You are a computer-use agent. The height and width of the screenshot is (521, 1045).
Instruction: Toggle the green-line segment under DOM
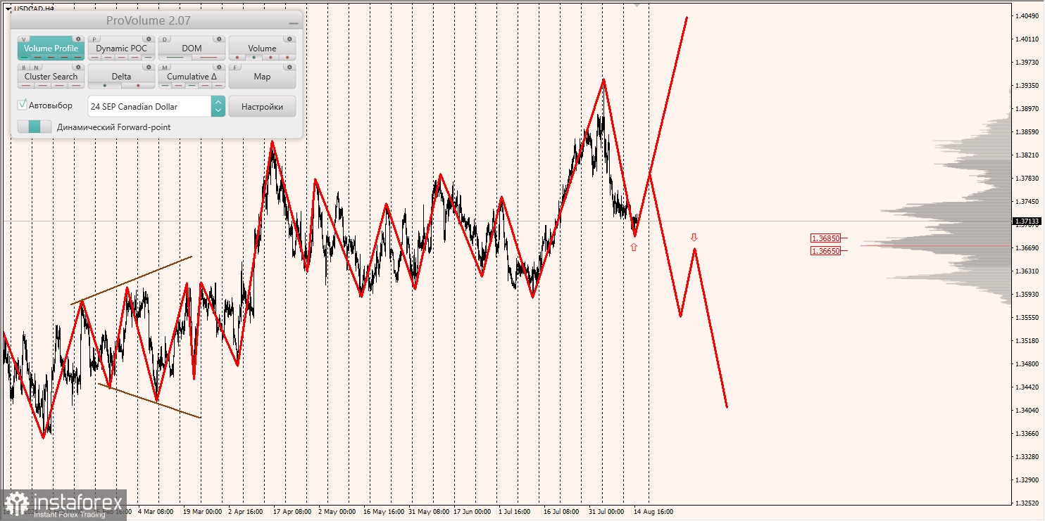[175, 58]
